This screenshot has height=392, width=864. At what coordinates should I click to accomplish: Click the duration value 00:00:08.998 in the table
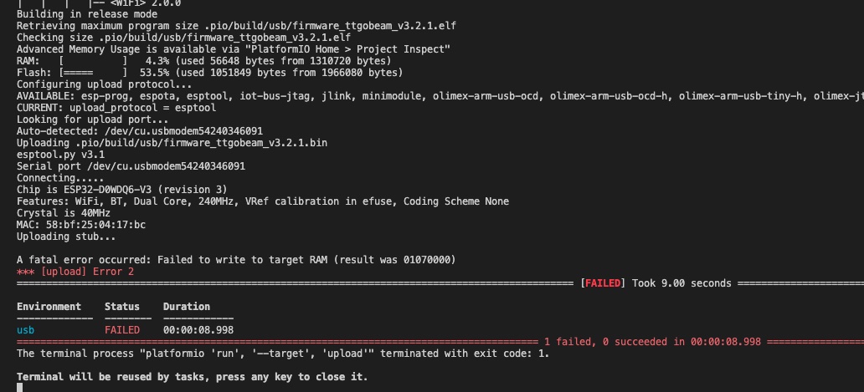click(x=198, y=330)
